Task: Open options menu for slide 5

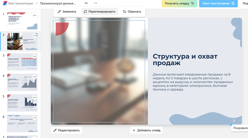Action: 34,97
